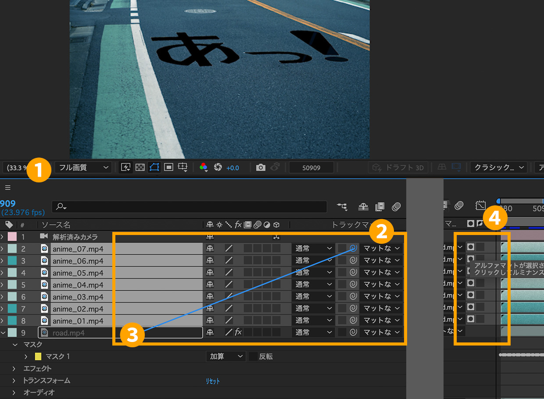Expand the オーディオ property group
The width and height of the screenshot is (544, 399).
[14, 392]
